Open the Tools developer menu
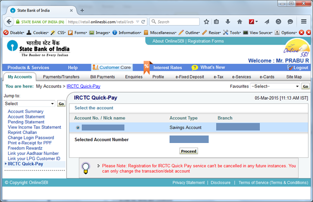This screenshot has width=313, height=202. coord(232,32)
